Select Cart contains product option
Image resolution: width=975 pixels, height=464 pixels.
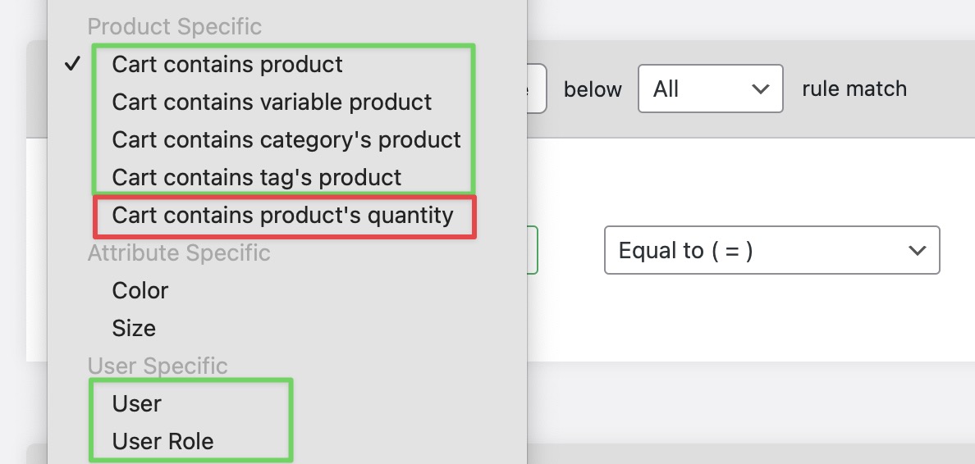(227, 64)
